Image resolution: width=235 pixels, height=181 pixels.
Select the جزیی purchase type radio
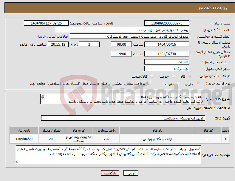tap(198, 83)
